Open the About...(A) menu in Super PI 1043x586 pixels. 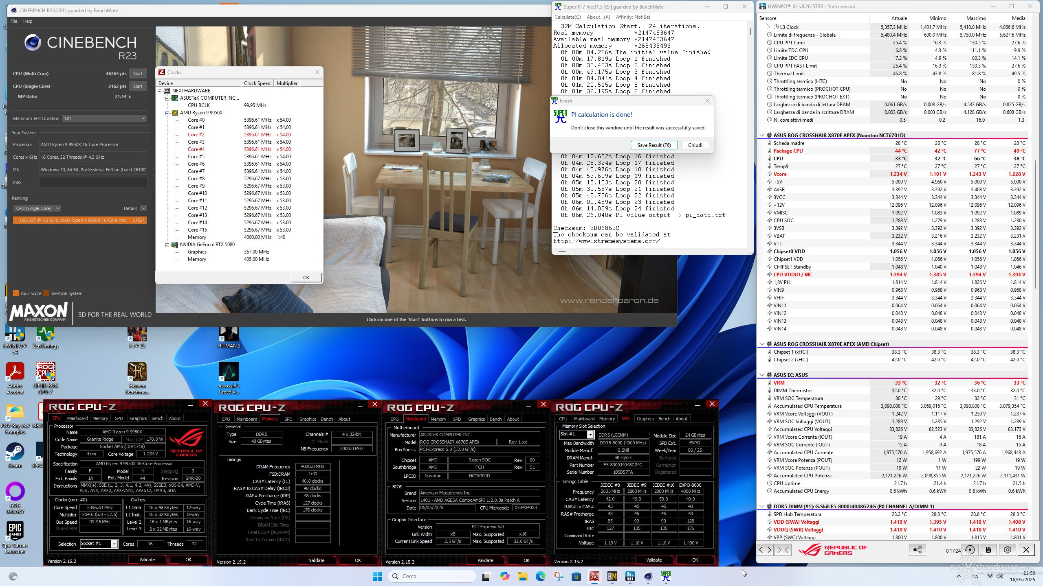pyautogui.click(x=598, y=17)
